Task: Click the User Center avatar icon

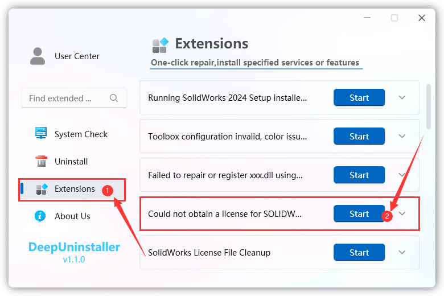Action: (x=38, y=56)
